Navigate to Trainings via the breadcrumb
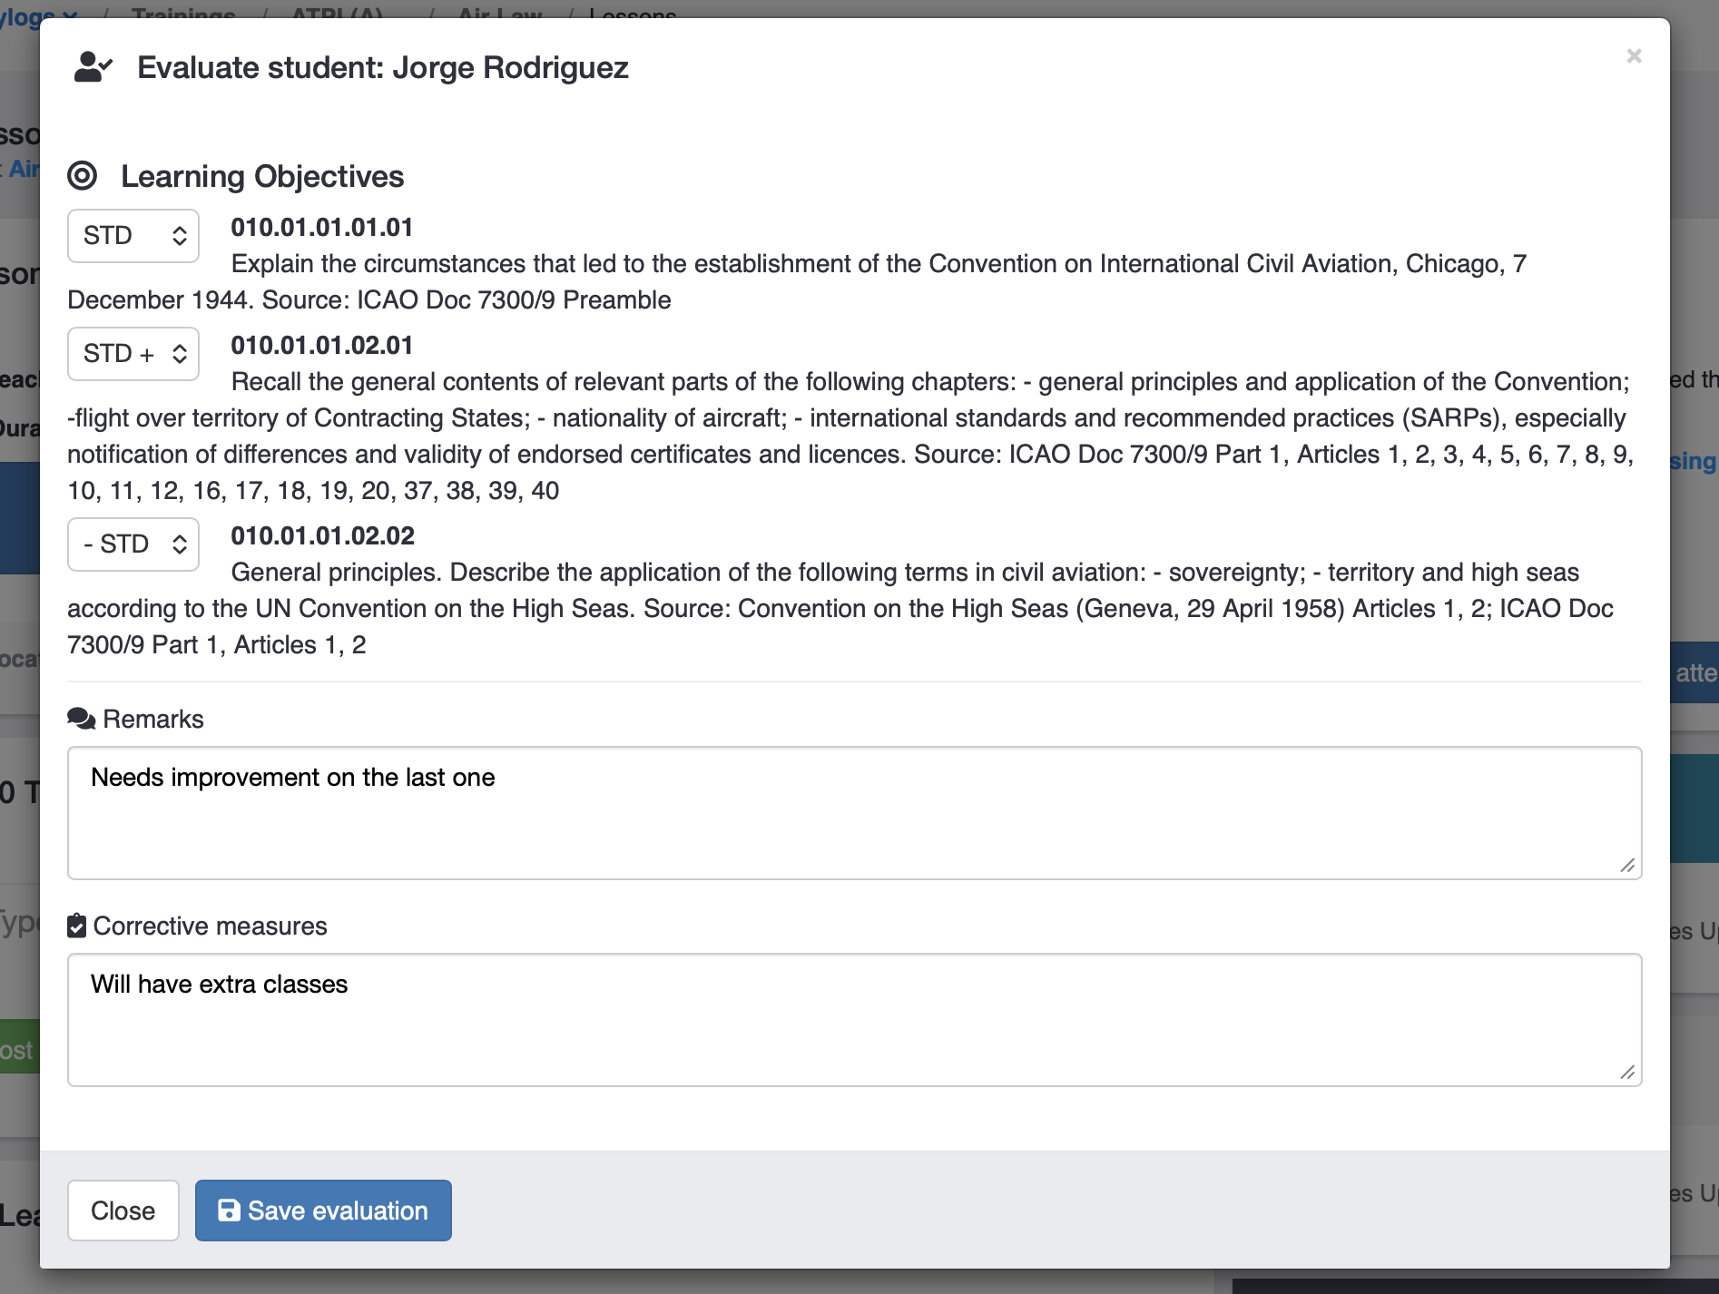This screenshot has width=1719, height=1294. pyautogui.click(x=182, y=14)
